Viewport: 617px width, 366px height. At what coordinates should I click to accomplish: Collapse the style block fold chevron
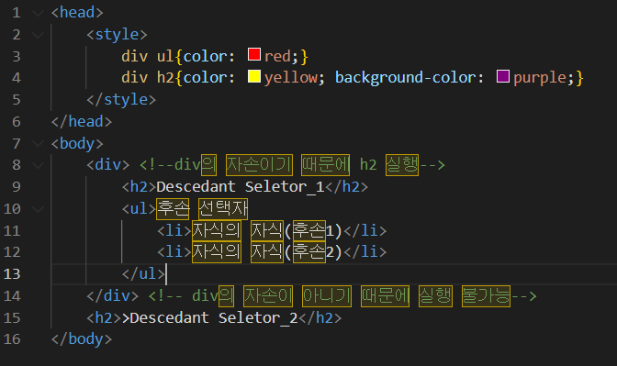(x=38, y=35)
